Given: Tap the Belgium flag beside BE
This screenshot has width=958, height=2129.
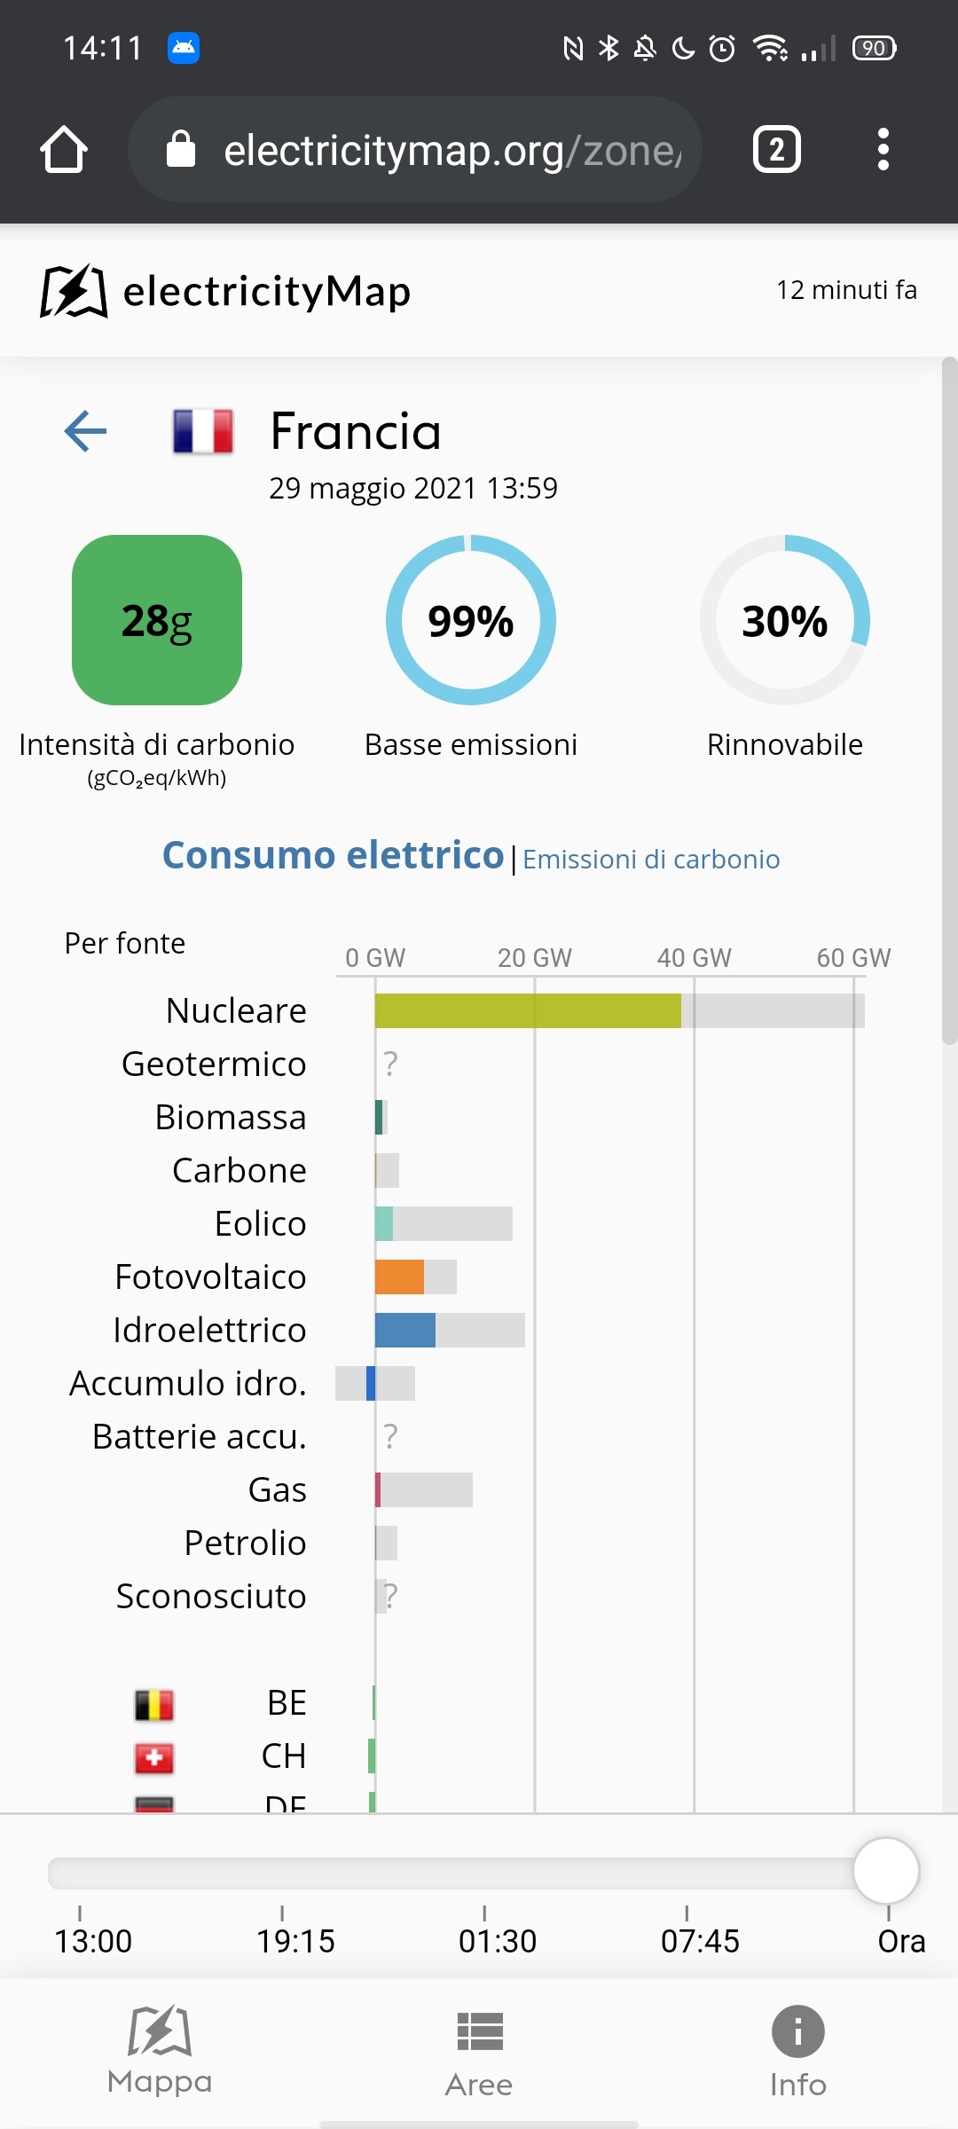Looking at the screenshot, I should (x=154, y=1705).
